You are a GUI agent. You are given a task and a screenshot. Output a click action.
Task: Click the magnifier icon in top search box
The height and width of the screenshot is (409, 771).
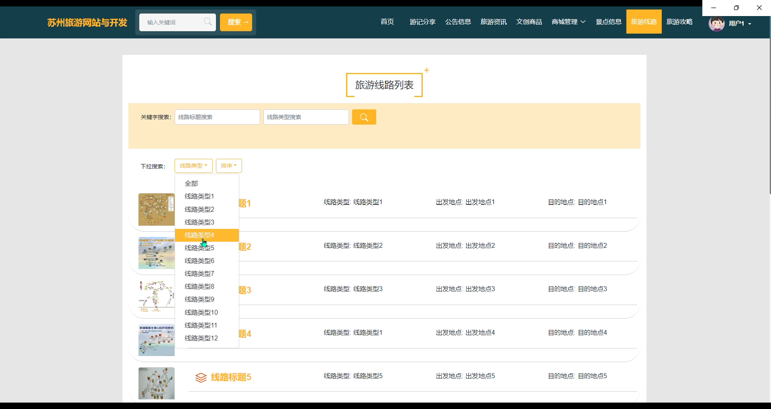(x=208, y=22)
